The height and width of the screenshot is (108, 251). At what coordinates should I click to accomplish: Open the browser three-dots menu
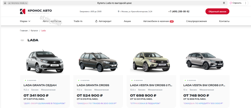246,3
